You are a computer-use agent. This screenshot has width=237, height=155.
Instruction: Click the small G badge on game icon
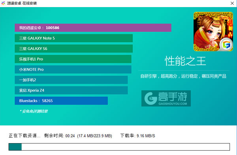tap(226, 45)
